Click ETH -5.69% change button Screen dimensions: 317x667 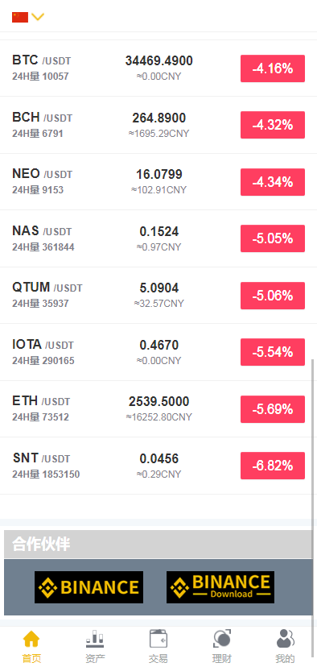[x=273, y=409]
